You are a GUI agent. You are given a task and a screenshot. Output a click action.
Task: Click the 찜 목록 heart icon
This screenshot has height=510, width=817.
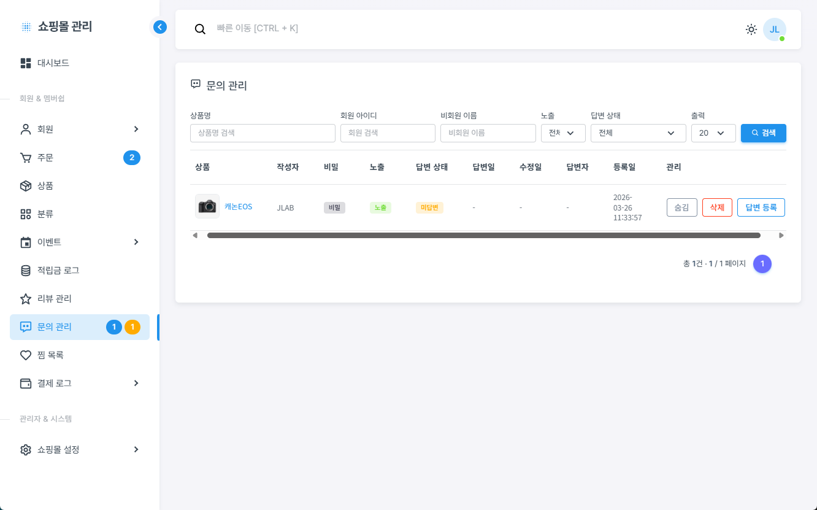point(26,355)
